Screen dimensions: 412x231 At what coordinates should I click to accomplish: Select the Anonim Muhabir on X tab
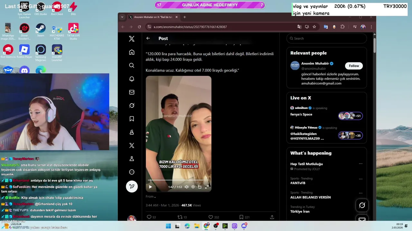point(153,17)
